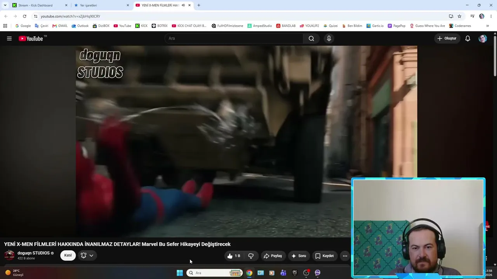Open the GMAIL bookmark

(60, 26)
